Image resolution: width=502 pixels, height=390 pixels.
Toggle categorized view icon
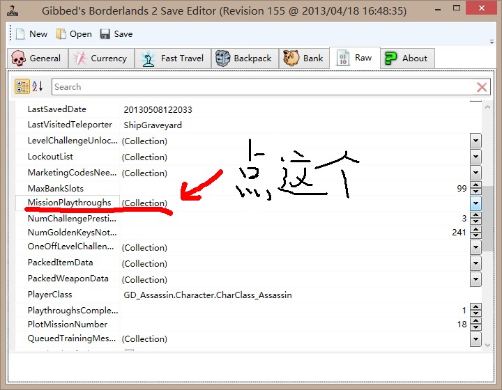[22, 86]
